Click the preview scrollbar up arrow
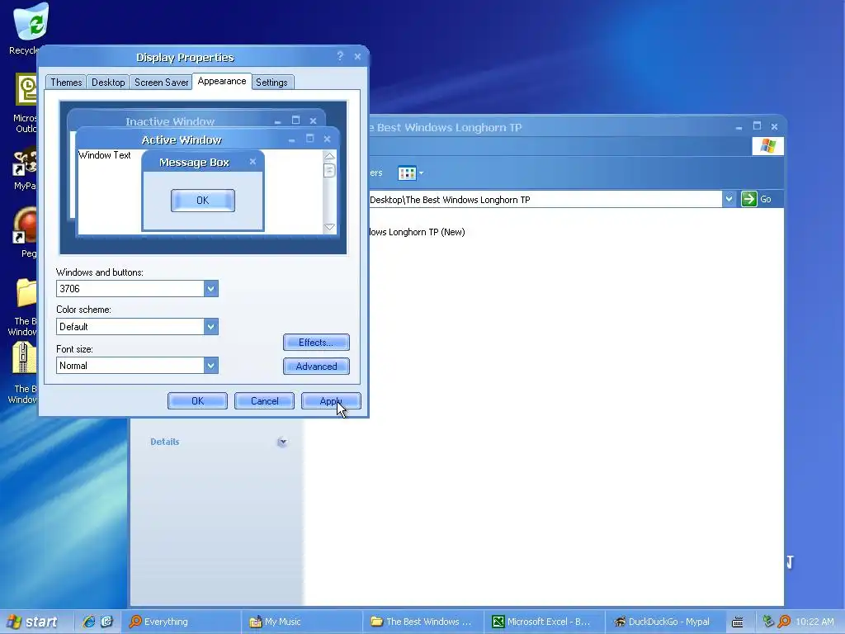This screenshot has width=845, height=634. coord(329,156)
